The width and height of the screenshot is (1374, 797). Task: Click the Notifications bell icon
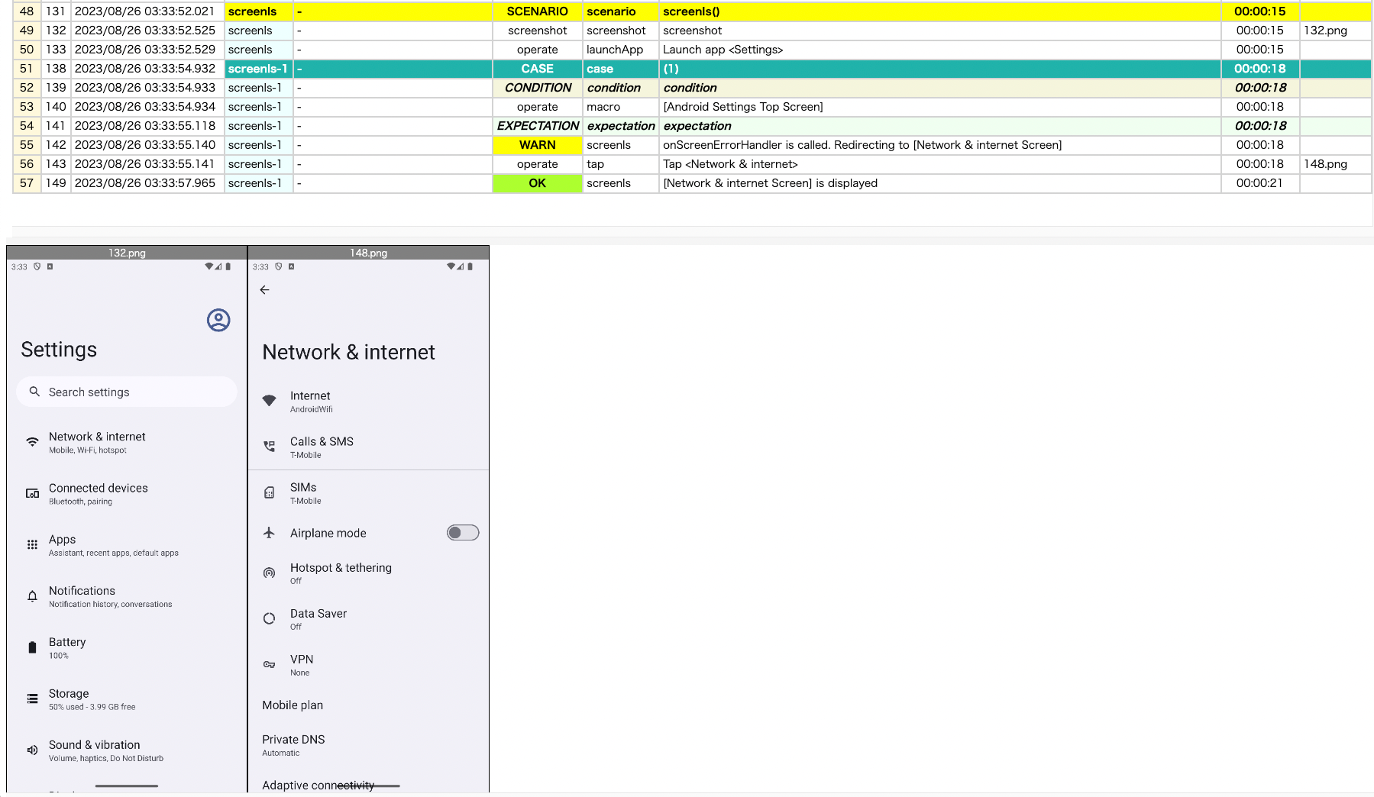32,596
